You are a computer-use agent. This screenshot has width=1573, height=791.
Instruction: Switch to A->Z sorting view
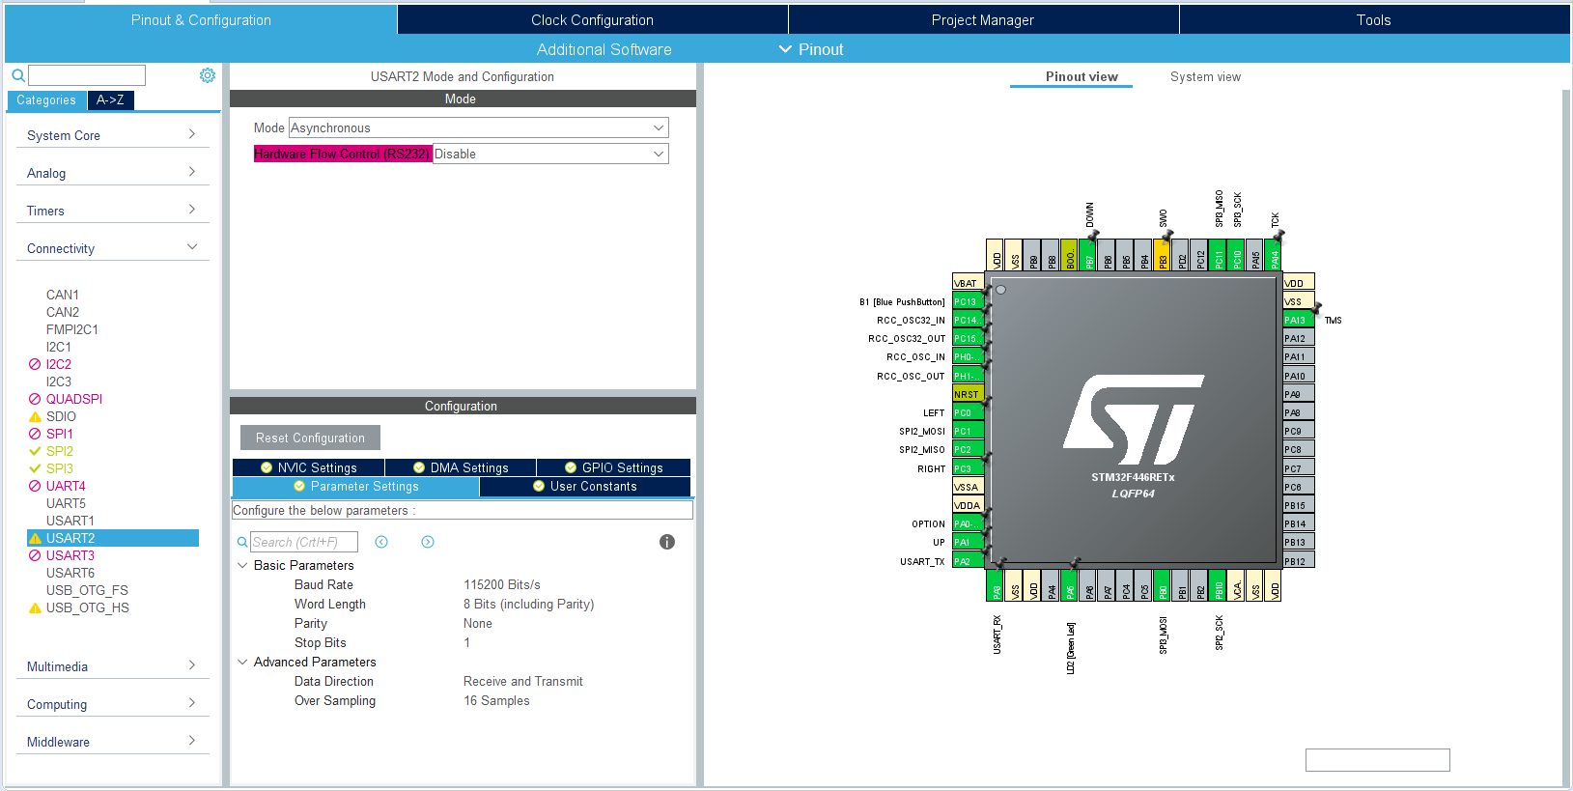(x=110, y=99)
